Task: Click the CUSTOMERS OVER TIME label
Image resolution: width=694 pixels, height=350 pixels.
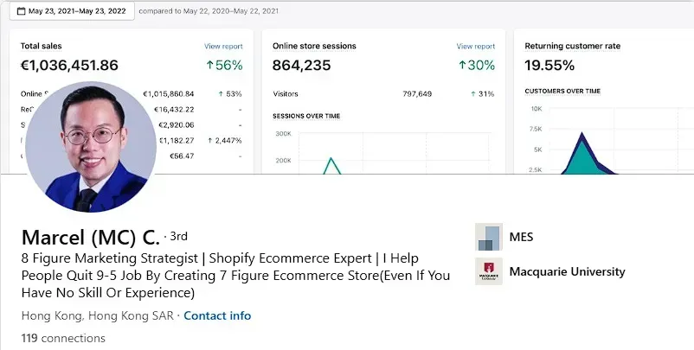Action: point(562,91)
